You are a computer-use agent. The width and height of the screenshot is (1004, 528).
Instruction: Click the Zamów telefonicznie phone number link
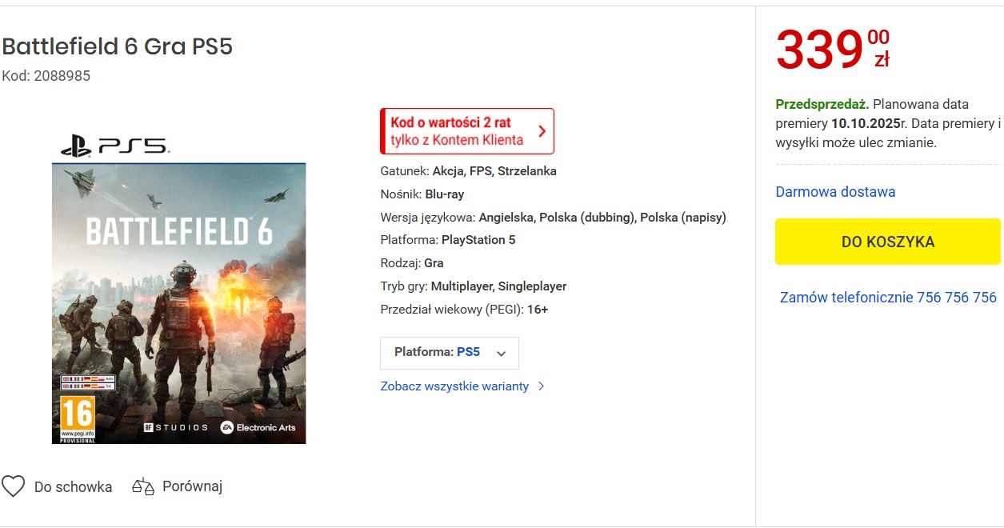tap(888, 297)
